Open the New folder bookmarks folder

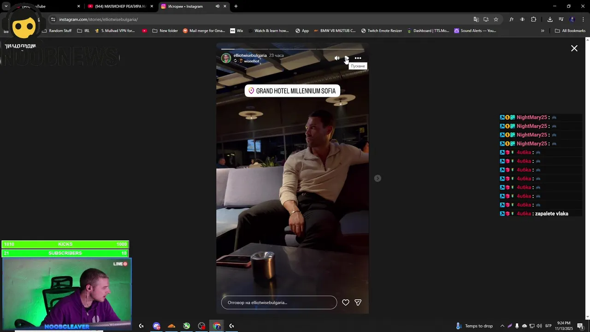165,31
